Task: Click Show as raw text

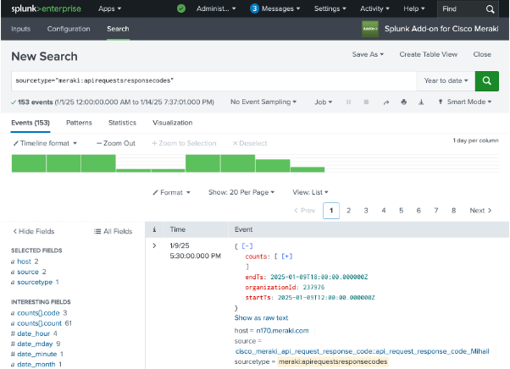Action: [x=261, y=318]
